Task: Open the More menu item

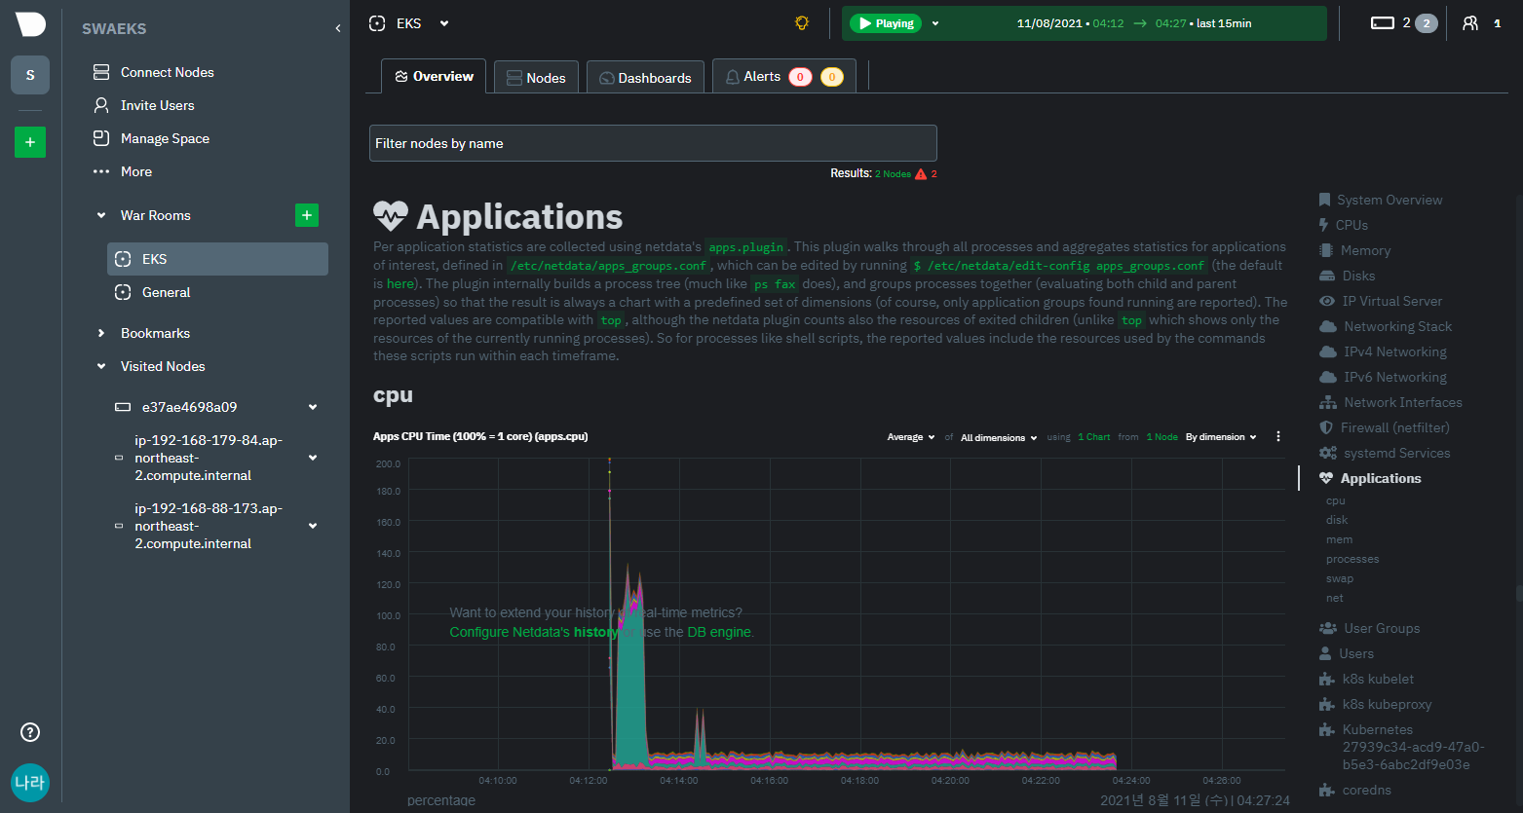Action: [x=136, y=171]
